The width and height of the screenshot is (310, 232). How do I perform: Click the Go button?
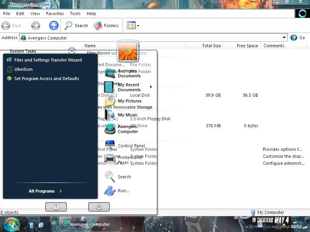(298, 38)
